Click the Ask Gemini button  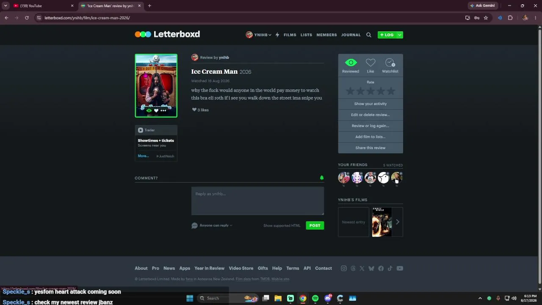483,6
